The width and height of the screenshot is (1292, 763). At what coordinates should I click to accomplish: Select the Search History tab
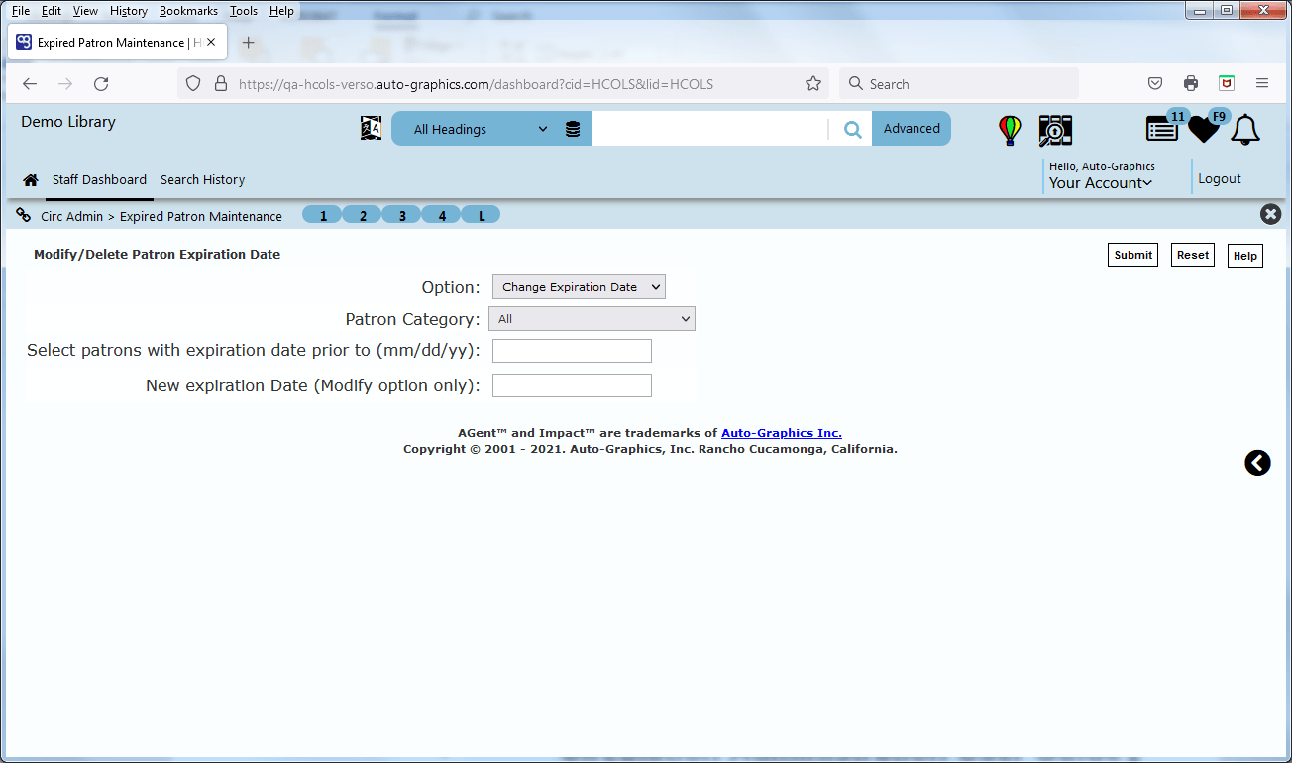pos(202,180)
